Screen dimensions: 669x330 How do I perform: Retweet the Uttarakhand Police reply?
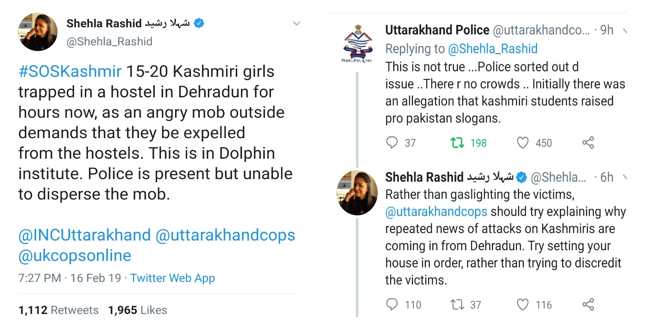coord(457,143)
